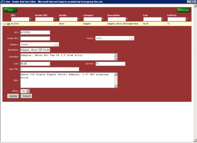The height and width of the screenshot is (143, 197).
Task: Sort by the Vendor column header
Action: click(x=63, y=15)
